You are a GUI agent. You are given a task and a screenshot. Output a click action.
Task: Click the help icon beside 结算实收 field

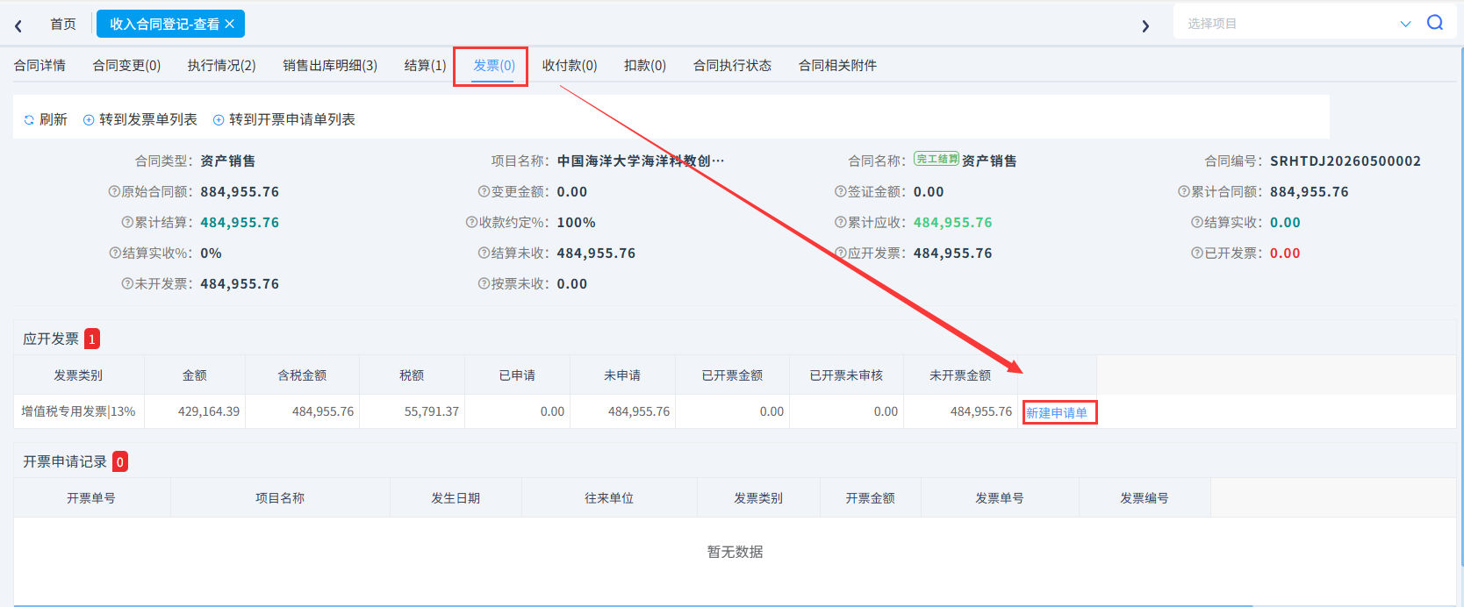pos(1197,222)
